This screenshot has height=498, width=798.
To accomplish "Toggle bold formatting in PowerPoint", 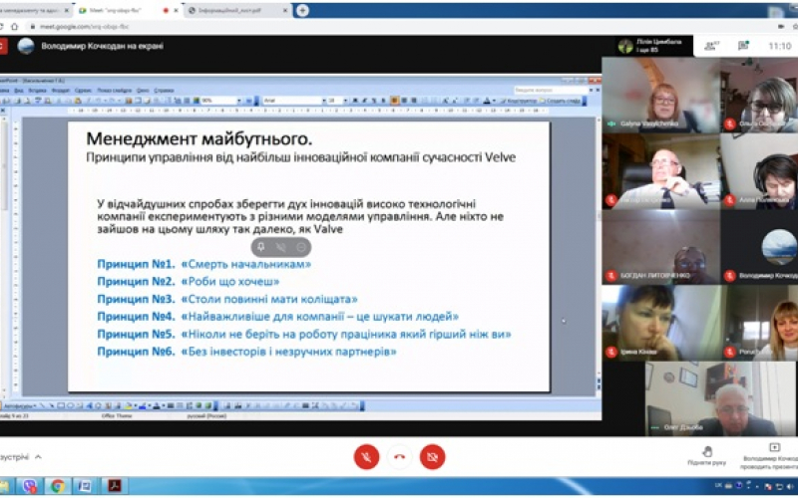I will point(355,101).
